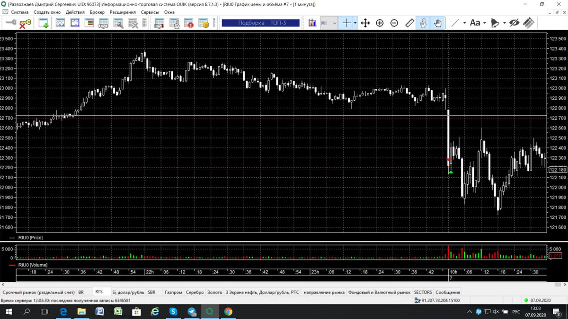Click the pencils edit drawings icon
Image resolution: width=568 pixels, height=319 pixels.
tap(528, 23)
